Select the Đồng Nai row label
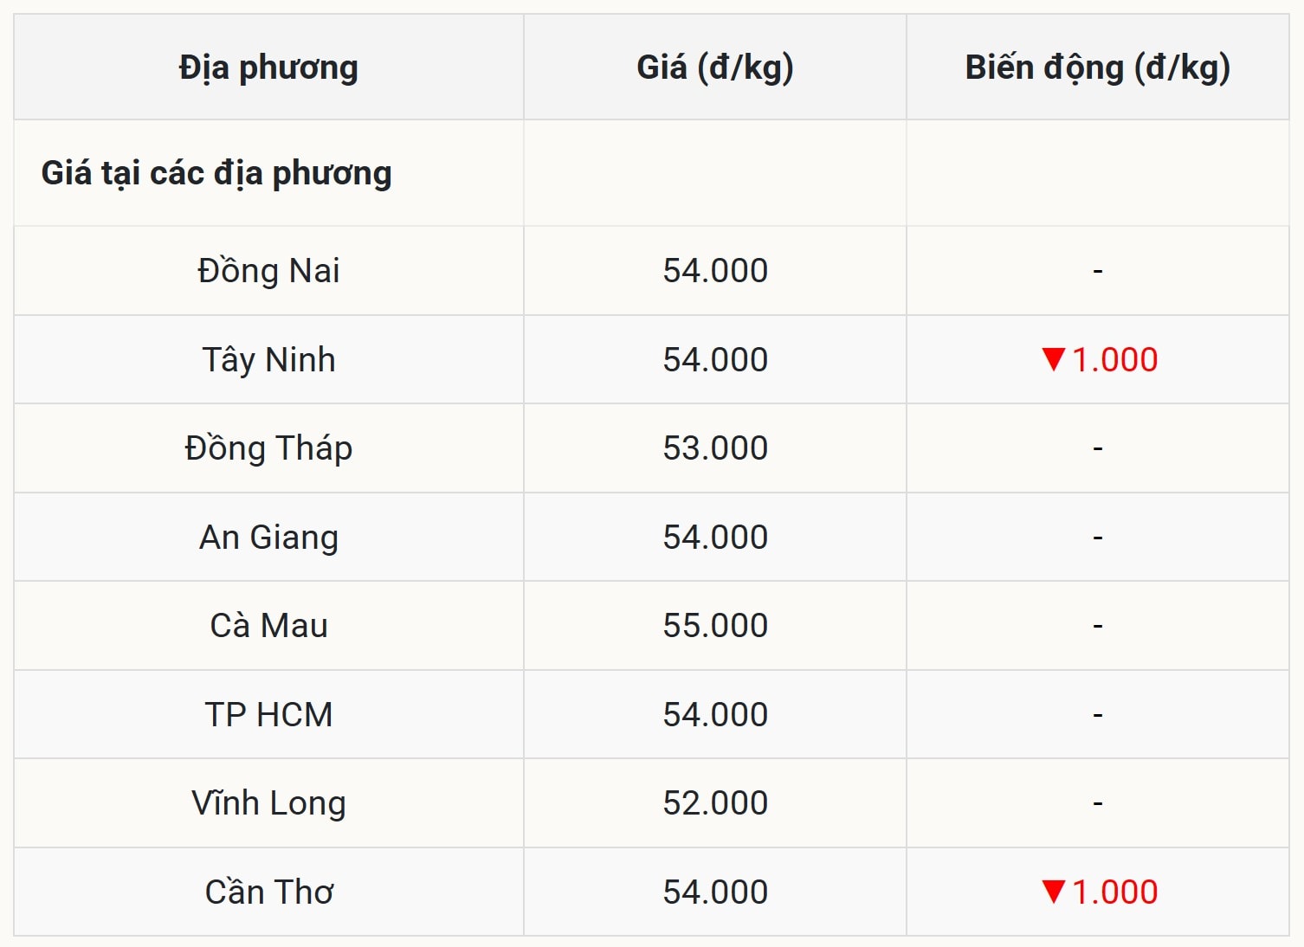This screenshot has height=947, width=1304. coord(268,271)
